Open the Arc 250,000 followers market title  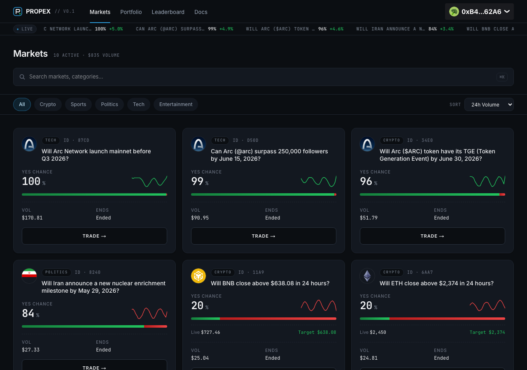pyautogui.click(x=269, y=155)
